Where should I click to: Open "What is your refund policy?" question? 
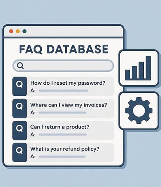coord(65,149)
